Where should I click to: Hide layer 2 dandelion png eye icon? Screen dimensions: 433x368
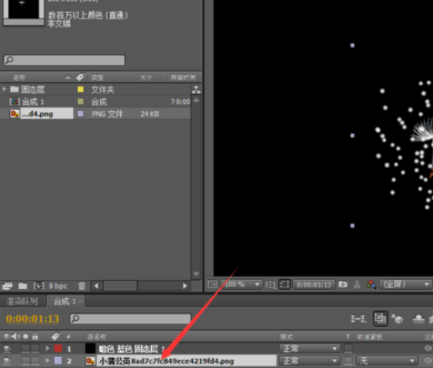click(7, 360)
